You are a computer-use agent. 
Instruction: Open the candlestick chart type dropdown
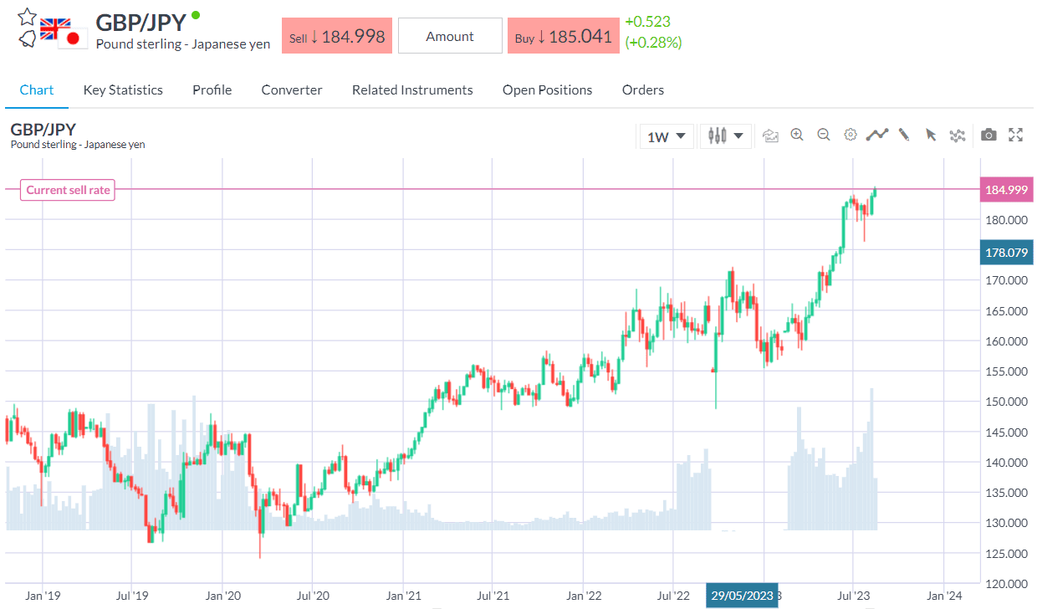click(725, 136)
